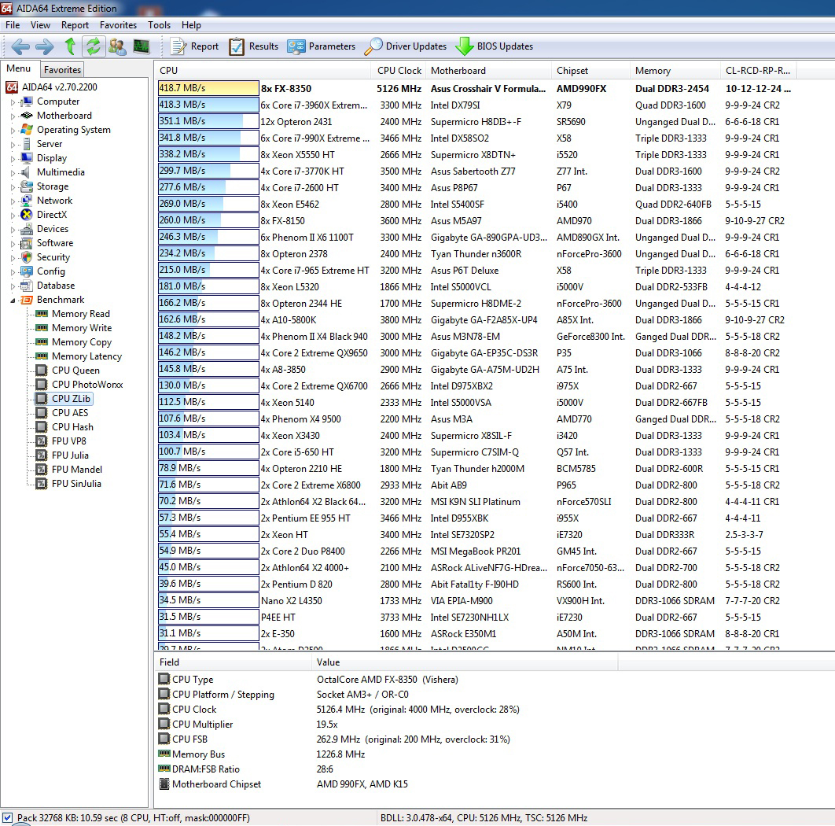Viewport: 835px width, 826px height.
Task: Open Results from the toolbar
Action: point(253,46)
